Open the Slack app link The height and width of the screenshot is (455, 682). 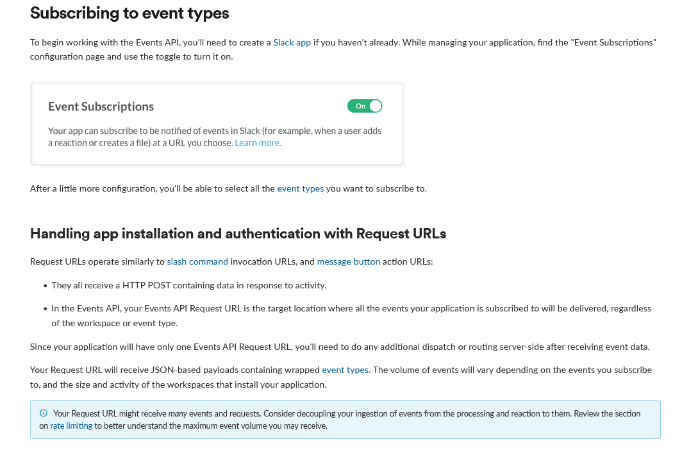[292, 43]
